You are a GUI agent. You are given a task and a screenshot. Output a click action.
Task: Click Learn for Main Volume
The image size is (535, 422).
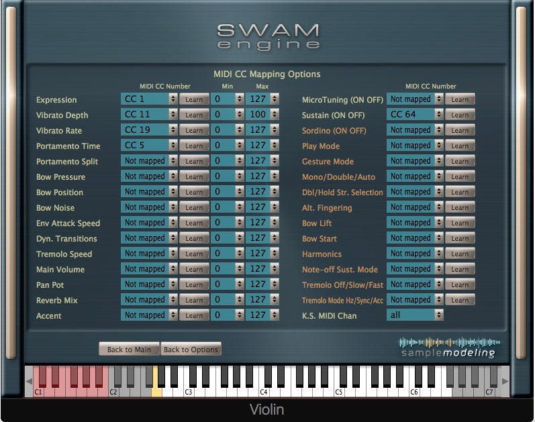click(x=194, y=269)
